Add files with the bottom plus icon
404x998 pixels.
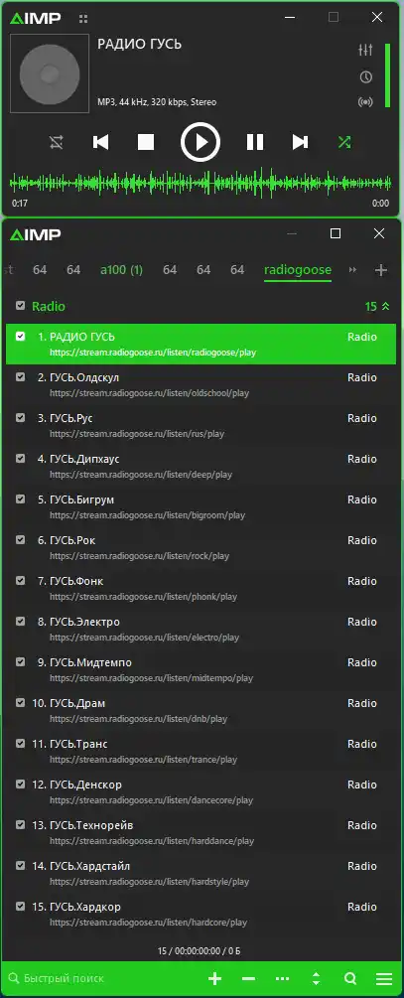[x=215, y=978]
